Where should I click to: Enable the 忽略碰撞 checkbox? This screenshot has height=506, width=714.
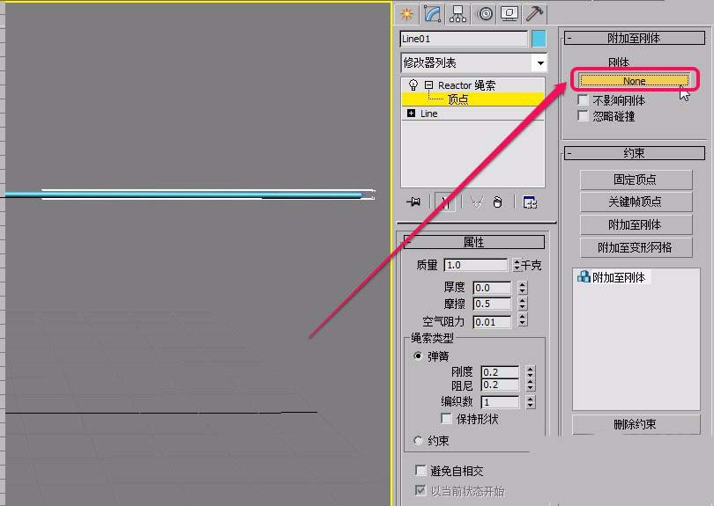coord(583,116)
